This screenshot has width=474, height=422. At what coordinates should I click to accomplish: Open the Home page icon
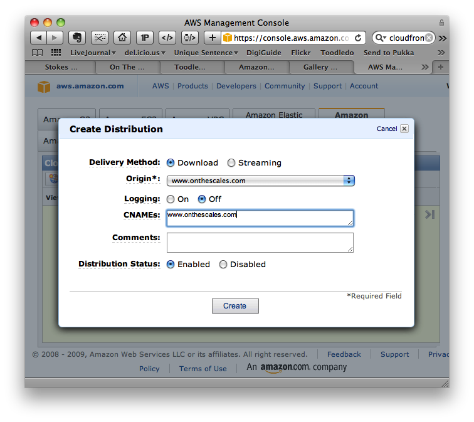point(122,38)
